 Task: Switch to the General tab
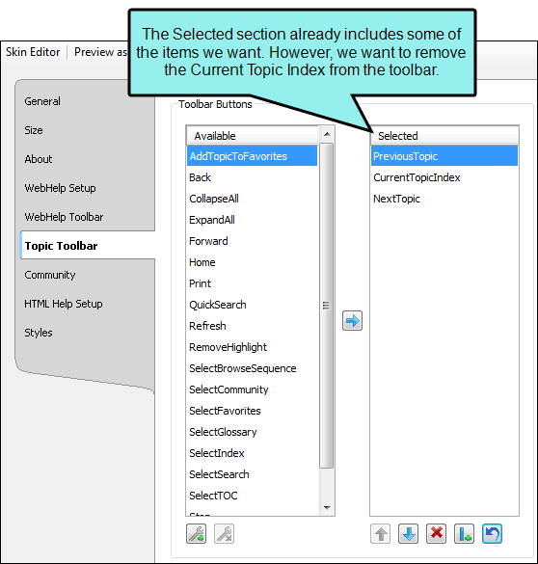[42, 101]
